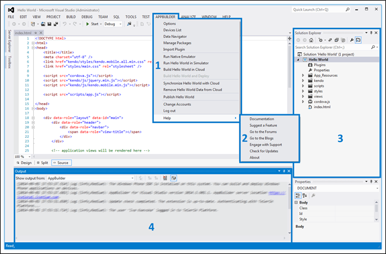
Task: Click the Visual Studio logo icon
Action: (x=11, y=10)
